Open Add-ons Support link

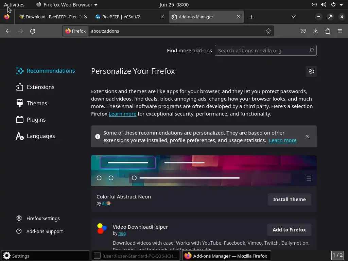click(x=39, y=231)
